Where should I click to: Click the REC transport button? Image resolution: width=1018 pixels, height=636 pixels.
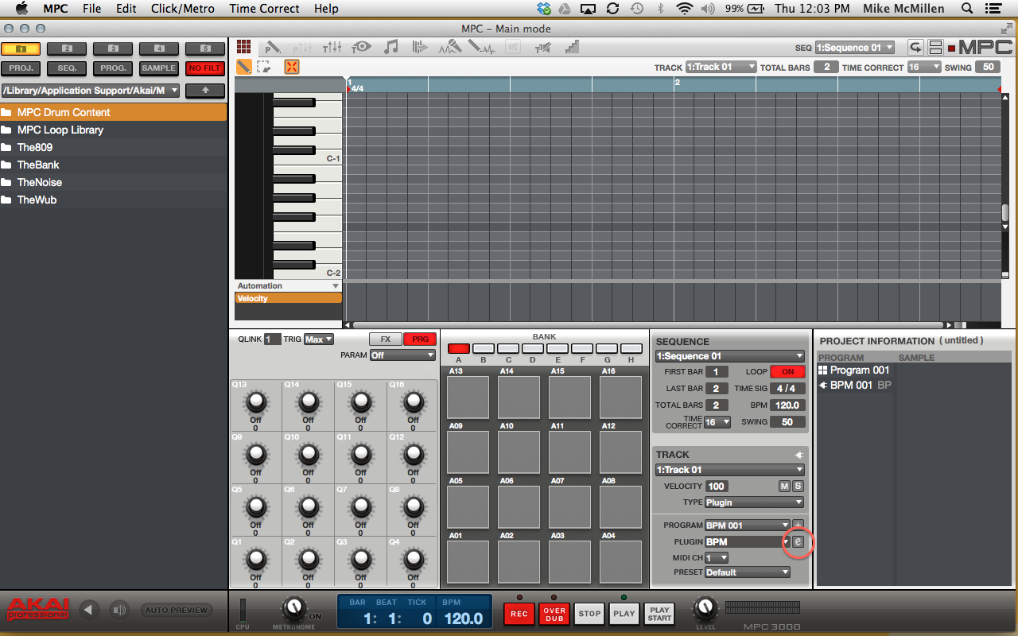coord(519,614)
